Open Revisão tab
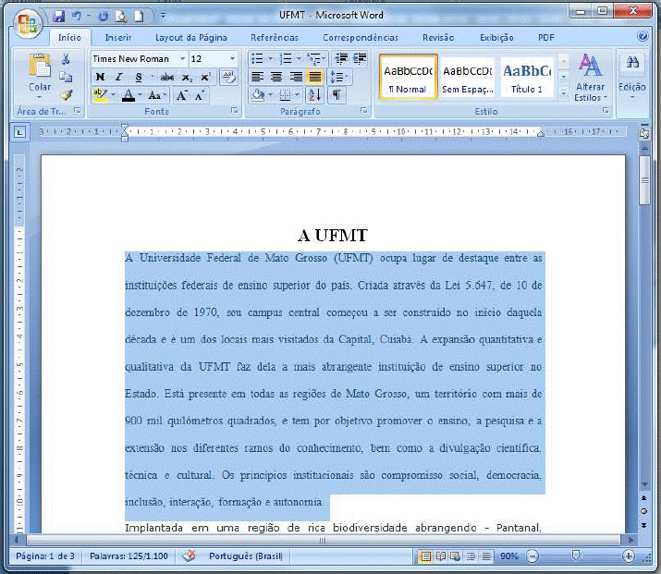Viewport: 661px width, 574px height. [x=438, y=38]
